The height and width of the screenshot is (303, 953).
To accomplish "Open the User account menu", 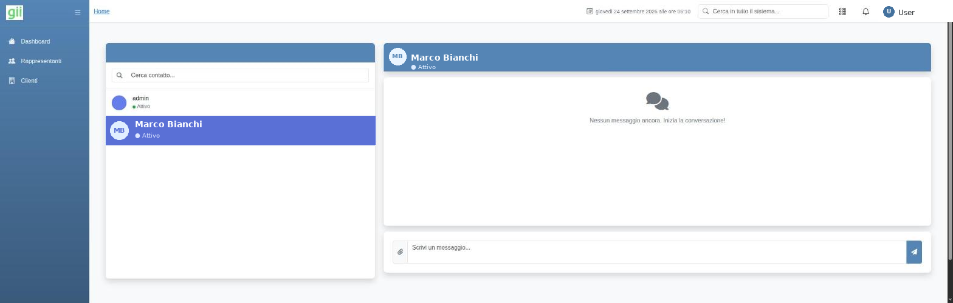I will pos(899,12).
